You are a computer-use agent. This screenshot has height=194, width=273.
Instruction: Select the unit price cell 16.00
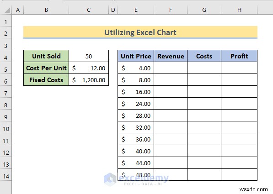pos(136,92)
